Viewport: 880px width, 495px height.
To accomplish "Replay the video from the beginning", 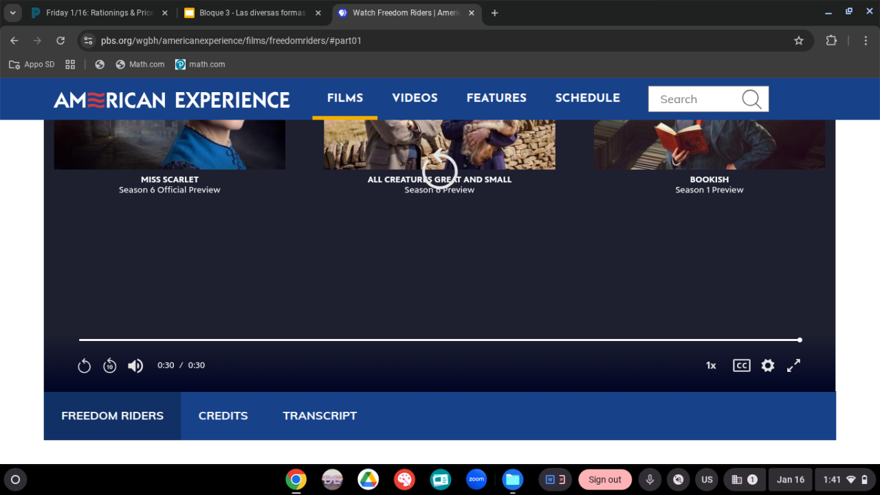I will 84,366.
